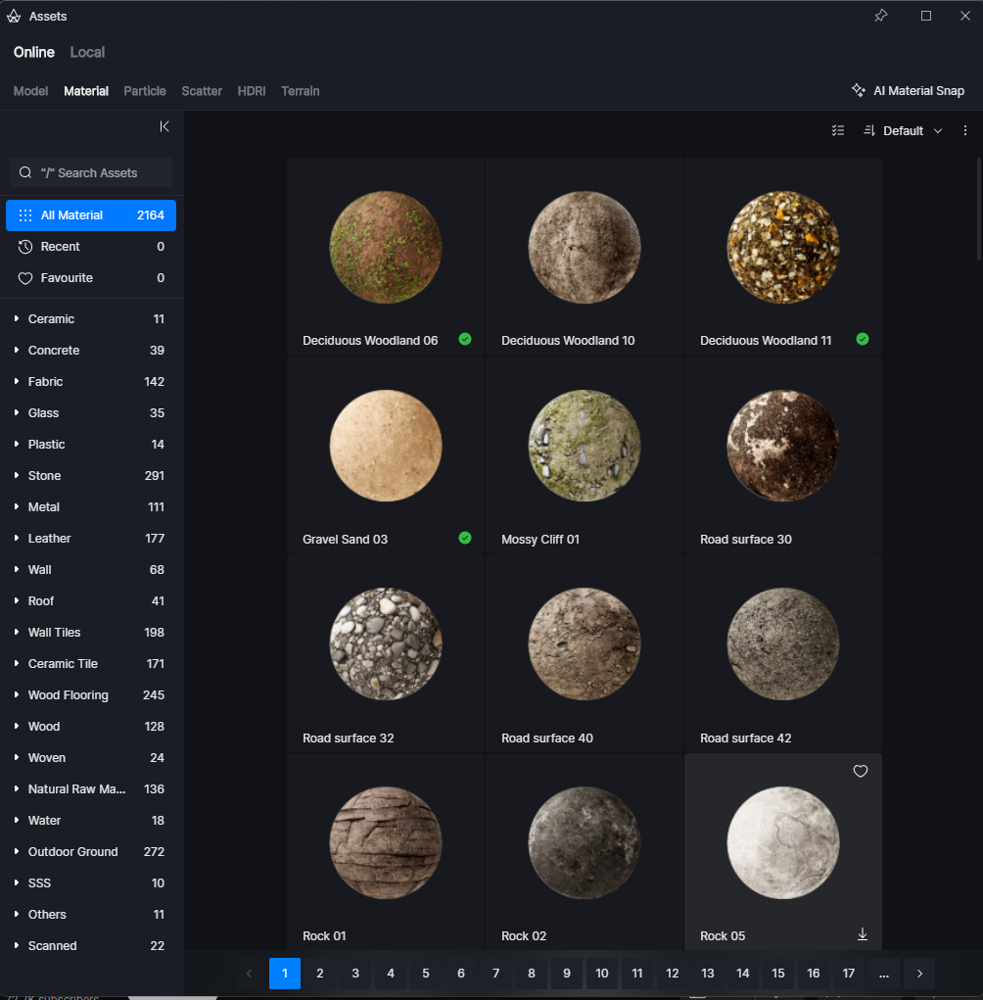Collapse the category sidebar panel
Screen dimensions: 983x1000
164,126
